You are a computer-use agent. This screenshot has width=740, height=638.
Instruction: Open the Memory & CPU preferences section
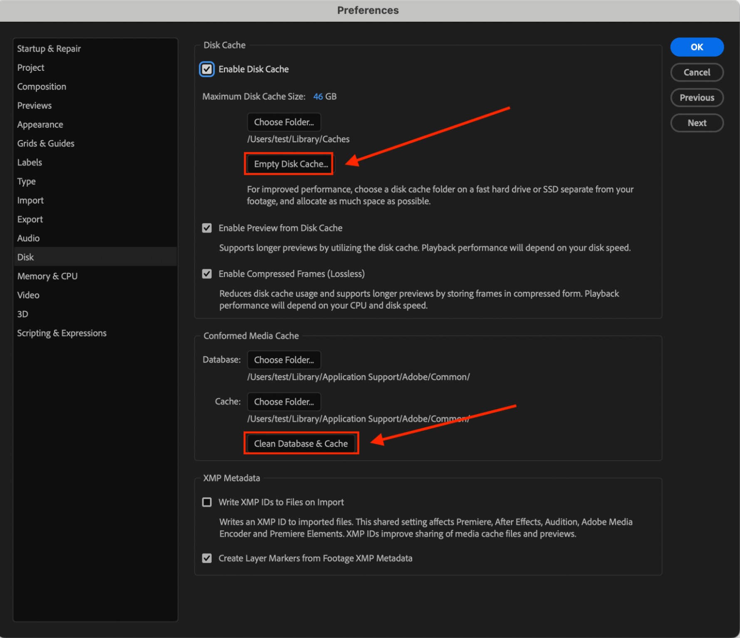(47, 276)
